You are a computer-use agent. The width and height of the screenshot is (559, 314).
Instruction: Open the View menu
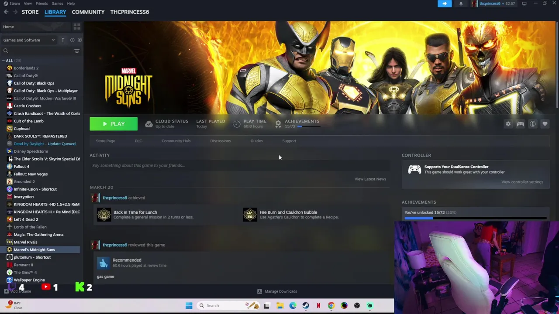point(28,3)
